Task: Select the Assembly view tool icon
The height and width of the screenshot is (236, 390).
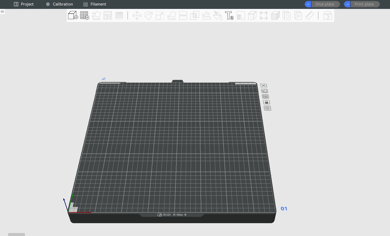Action: click(328, 15)
